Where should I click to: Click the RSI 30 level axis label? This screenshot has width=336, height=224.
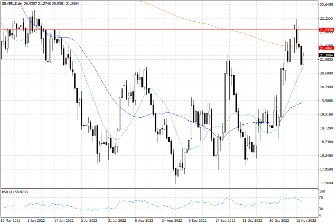[x=321, y=209]
